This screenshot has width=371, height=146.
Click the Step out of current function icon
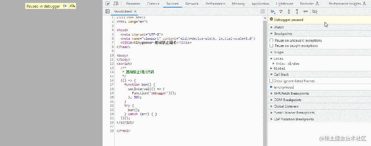pos(297,11)
